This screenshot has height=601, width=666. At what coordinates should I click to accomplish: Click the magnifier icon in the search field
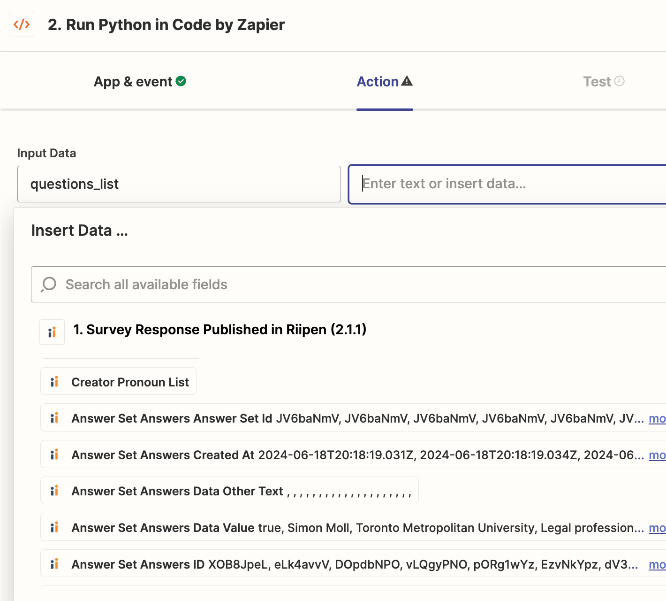(48, 285)
